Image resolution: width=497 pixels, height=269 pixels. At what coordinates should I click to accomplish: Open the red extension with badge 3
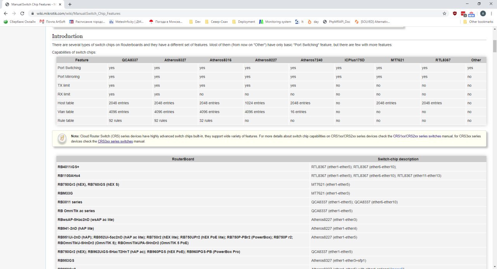463,14
